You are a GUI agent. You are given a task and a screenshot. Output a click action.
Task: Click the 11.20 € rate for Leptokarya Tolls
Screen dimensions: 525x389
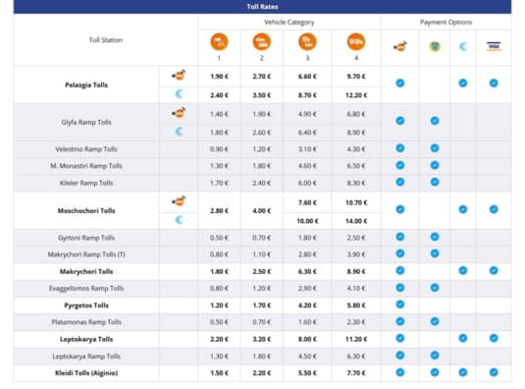pyautogui.click(x=356, y=340)
